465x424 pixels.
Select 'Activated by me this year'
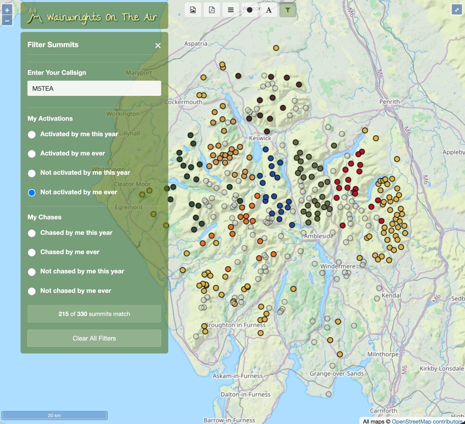(32, 134)
